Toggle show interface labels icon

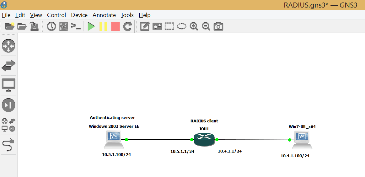64,26
